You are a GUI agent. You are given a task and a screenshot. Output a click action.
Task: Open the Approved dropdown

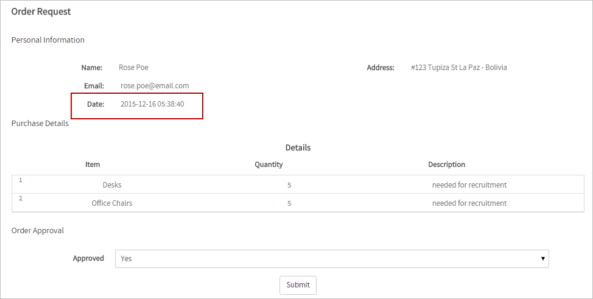[x=331, y=258]
